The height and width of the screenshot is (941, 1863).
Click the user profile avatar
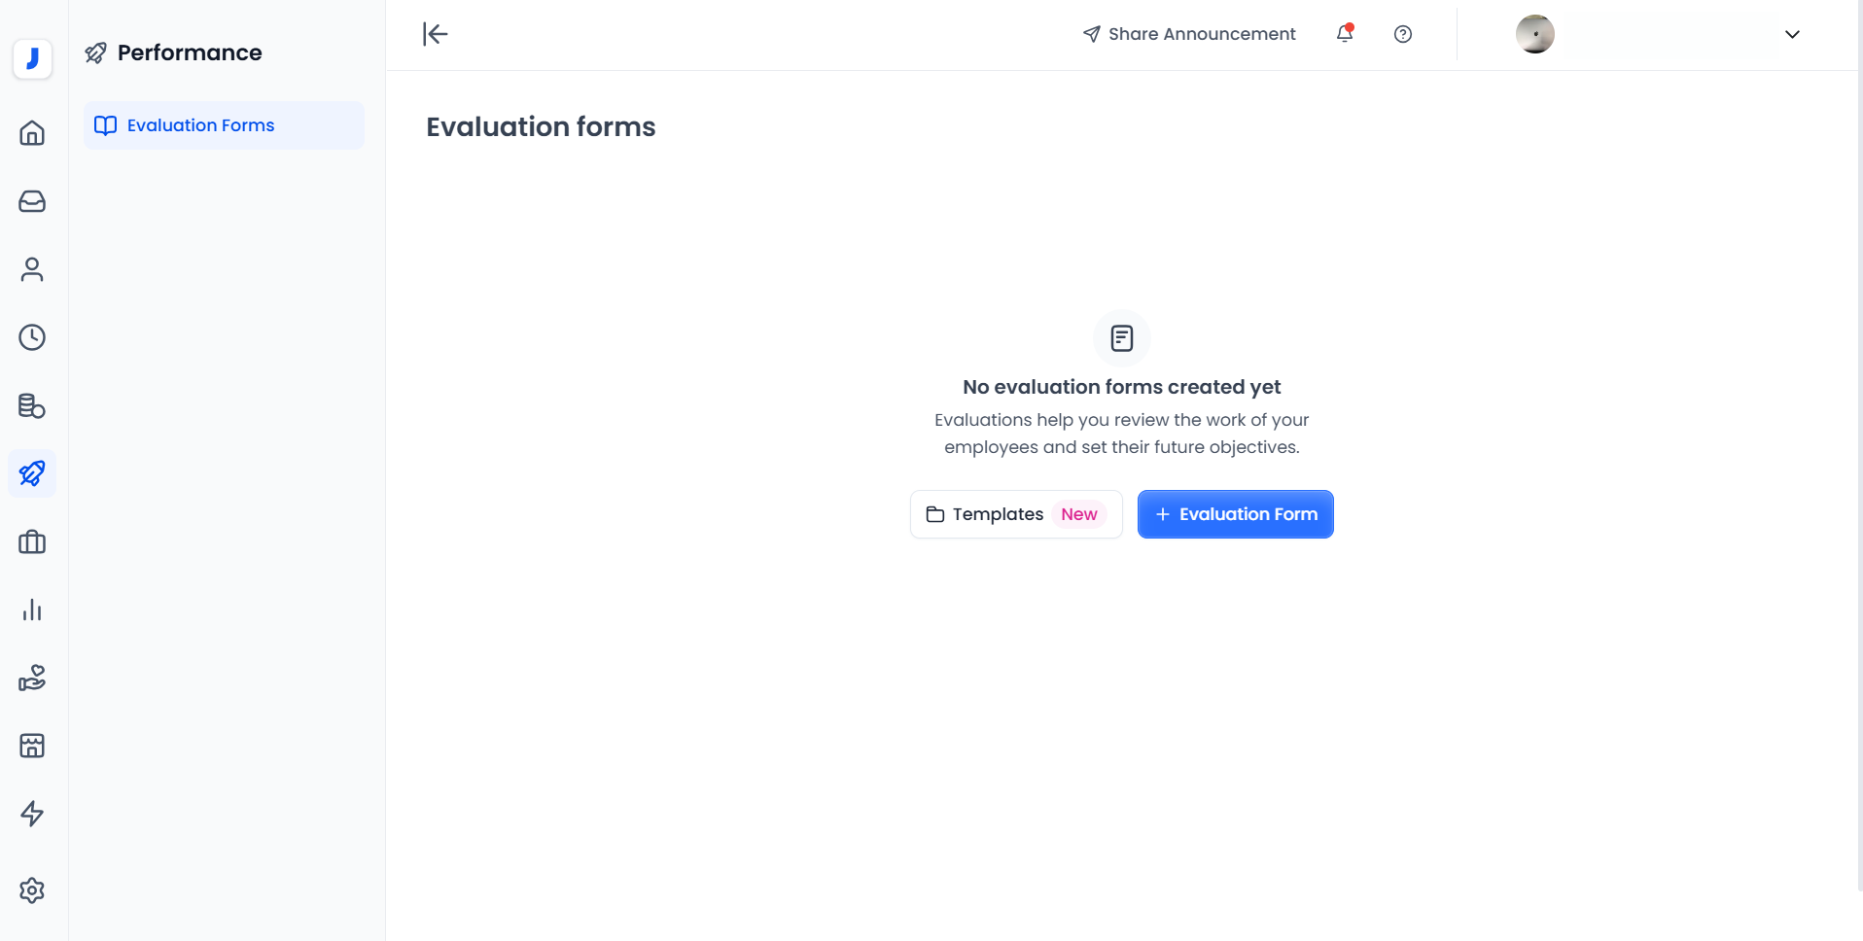coord(1534,34)
